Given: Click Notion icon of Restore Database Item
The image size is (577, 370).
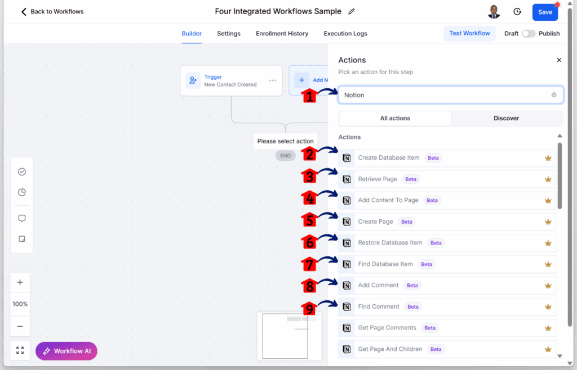Looking at the screenshot, I should click(347, 243).
